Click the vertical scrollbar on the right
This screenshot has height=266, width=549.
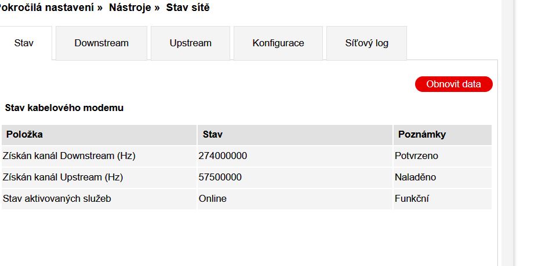[x=508, y=133]
